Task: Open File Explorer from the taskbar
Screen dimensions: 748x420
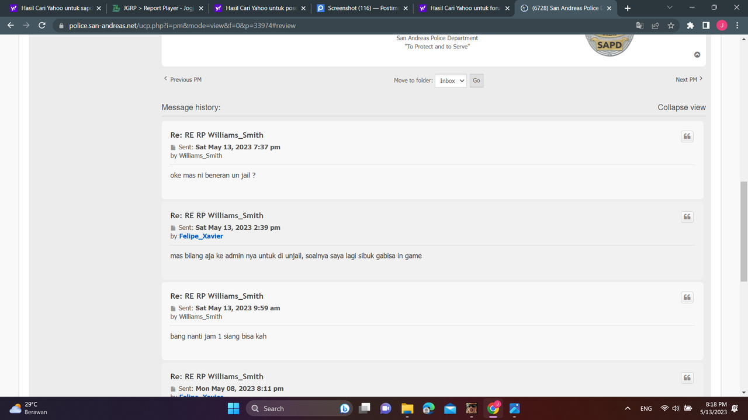Action: 407,408
